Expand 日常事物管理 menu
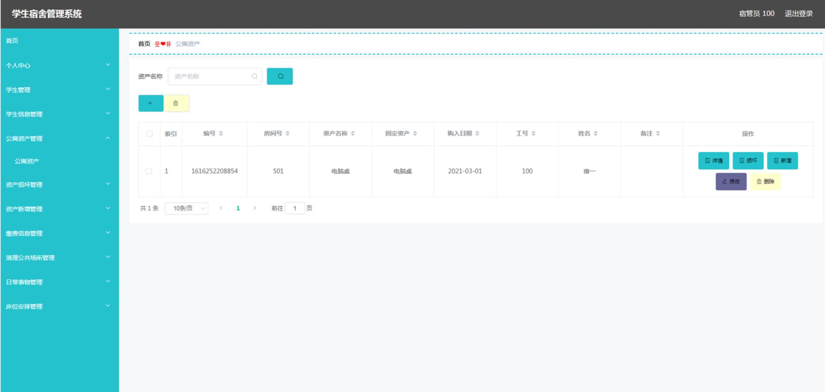Image resolution: width=825 pixels, height=392 pixels. click(x=59, y=282)
